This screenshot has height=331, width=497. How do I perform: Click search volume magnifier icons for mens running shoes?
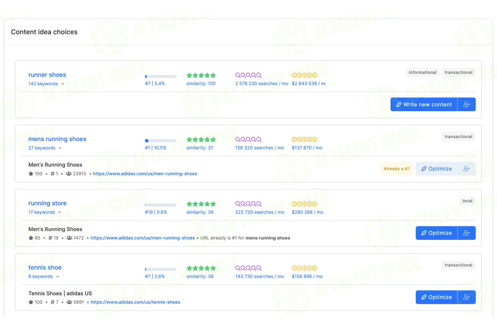coord(248,140)
